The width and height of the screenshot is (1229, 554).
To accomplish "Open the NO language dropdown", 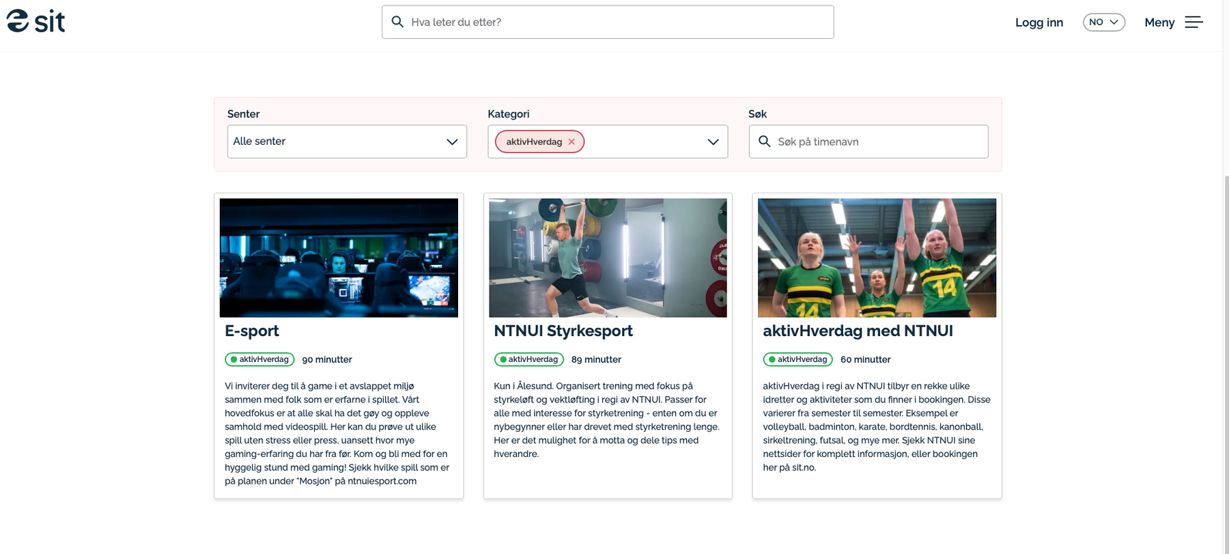I will [x=1103, y=23].
